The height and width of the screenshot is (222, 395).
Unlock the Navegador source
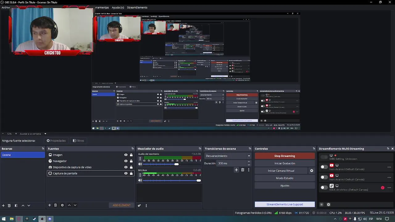click(131, 161)
